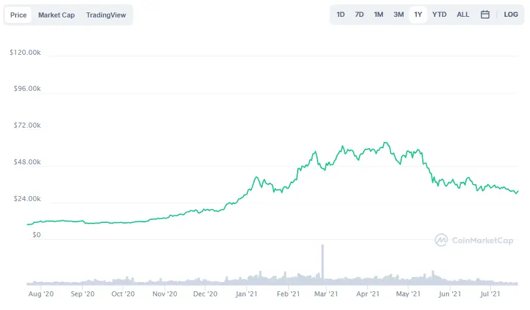
Task: Click the Jan '21 x-axis label
Action: (x=247, y=294)
